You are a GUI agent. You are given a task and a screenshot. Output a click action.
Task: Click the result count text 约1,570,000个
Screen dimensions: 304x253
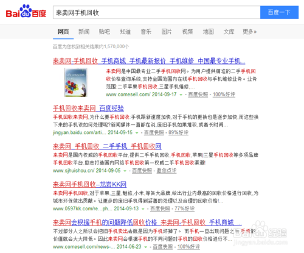[x=114, y=46]
